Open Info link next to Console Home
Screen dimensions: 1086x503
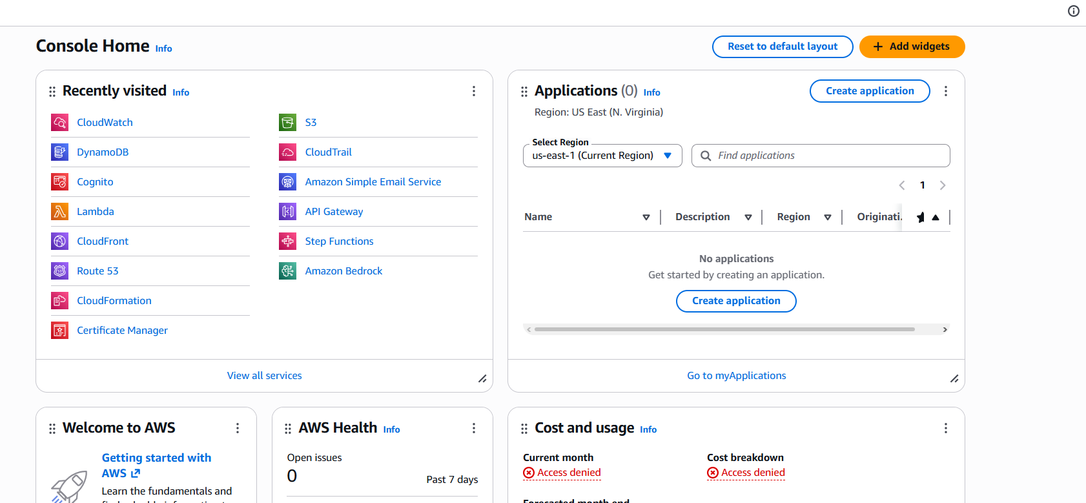tap(164, 48)
